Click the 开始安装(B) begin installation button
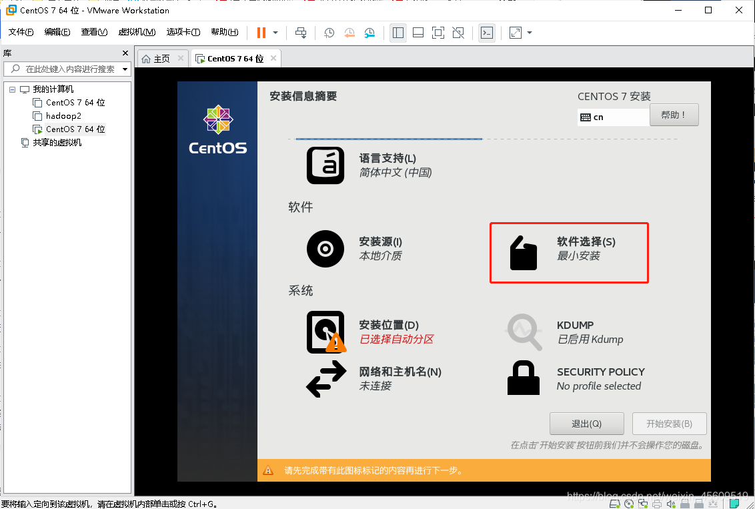The image size is (755, 509). 669,424
